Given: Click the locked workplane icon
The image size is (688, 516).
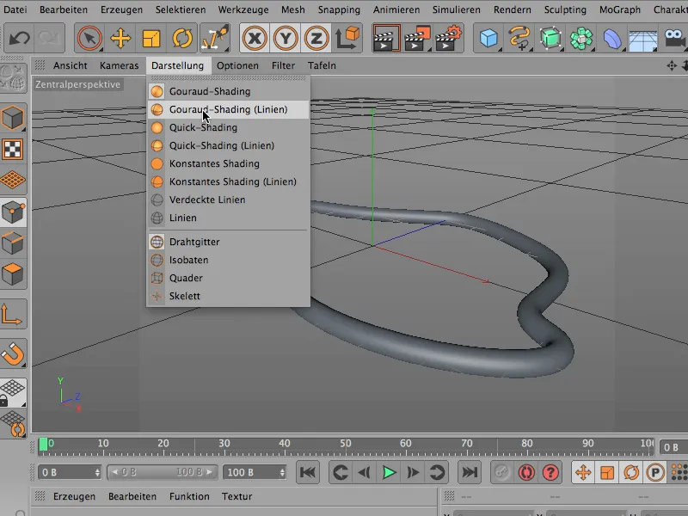Looking at the screenshot, I should [x=13, y=393].
